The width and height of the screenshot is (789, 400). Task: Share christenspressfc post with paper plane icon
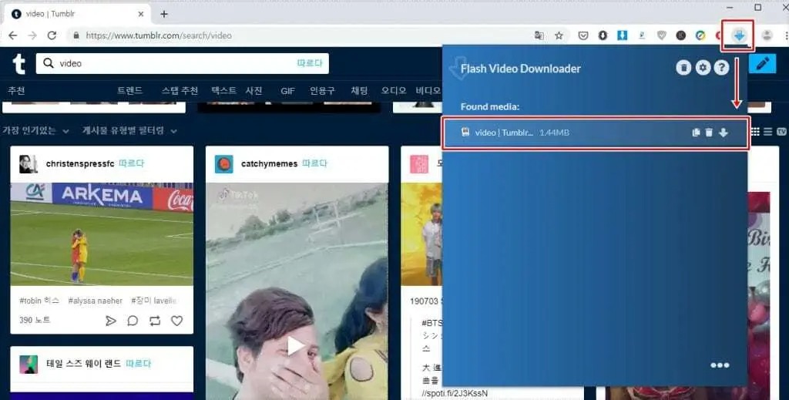tap(111, 321)
